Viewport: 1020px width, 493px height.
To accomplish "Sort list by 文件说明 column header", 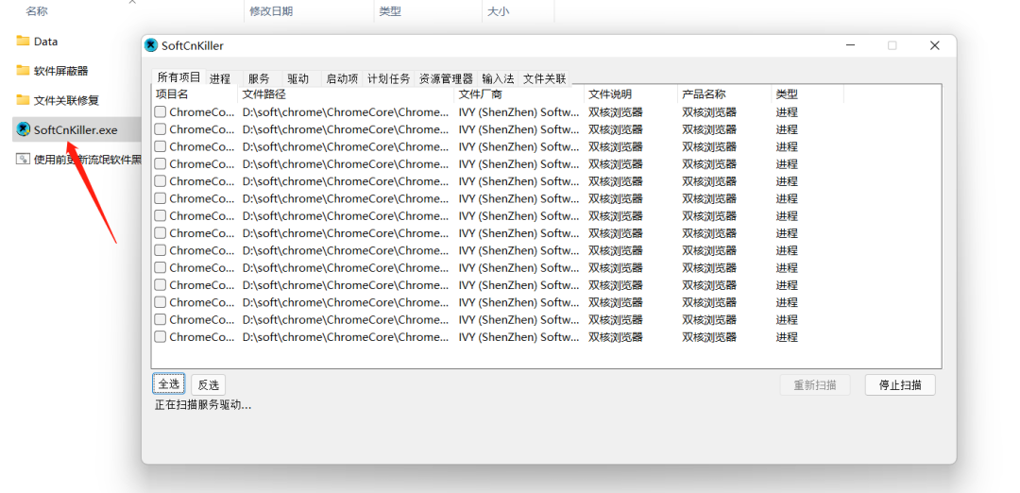I will click(630, 94).
